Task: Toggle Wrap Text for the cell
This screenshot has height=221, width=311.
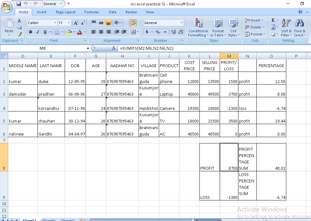Action: tap(133, 23)
